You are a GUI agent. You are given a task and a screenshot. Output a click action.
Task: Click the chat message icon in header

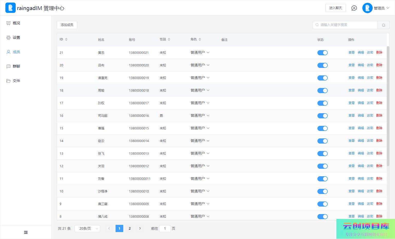354,8
